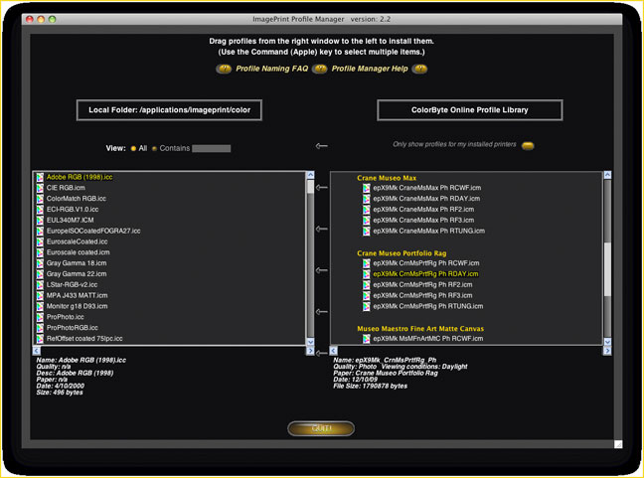Select epX9Mk CrnMsPrtfRg Ph RCWF.icm

(426, 263)
